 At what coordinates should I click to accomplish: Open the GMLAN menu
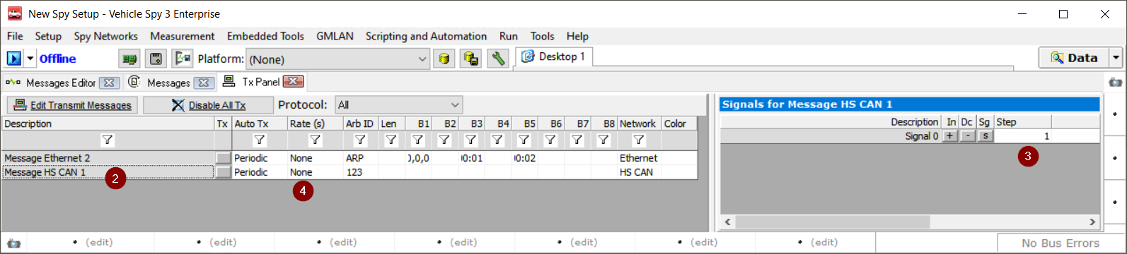pyautogui.click(x=335, y=36)
